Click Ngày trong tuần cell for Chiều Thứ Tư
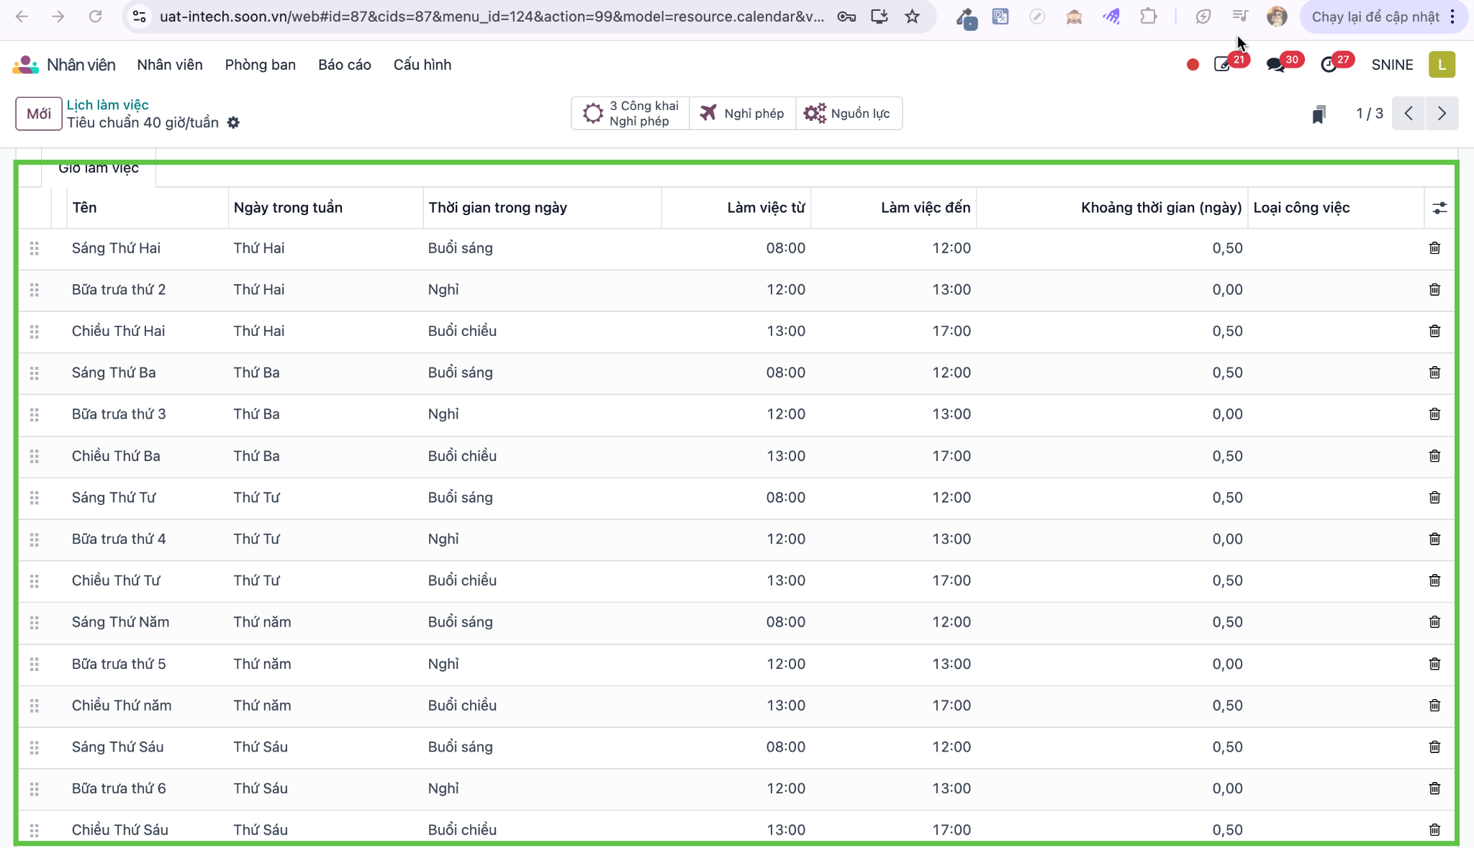The height and width of the screenshot is (848, 1474). pos(325,581)
